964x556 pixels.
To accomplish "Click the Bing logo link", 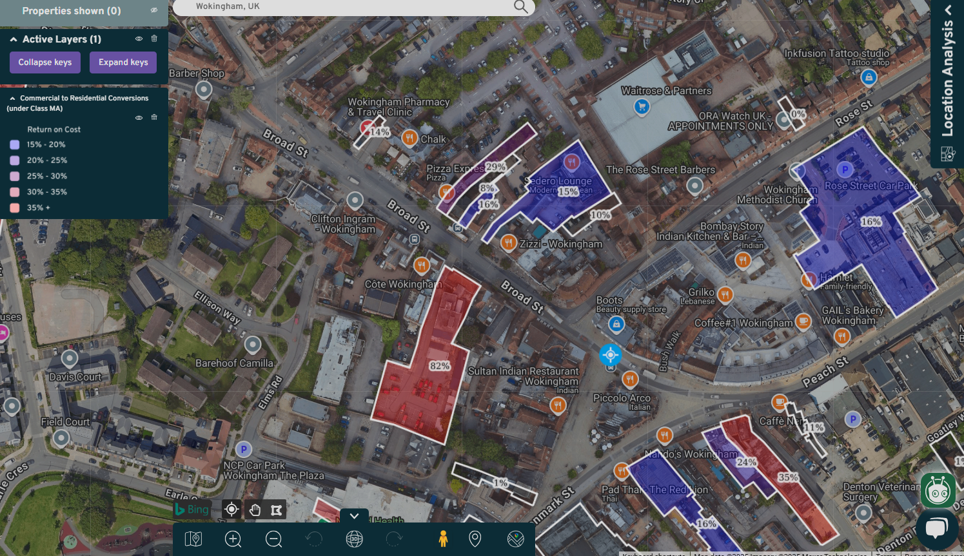I will 192,509.
